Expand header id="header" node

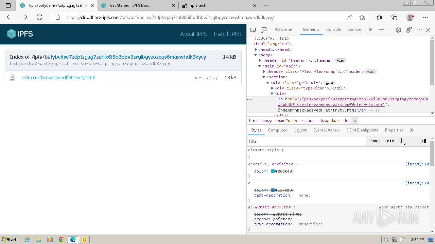260,60
